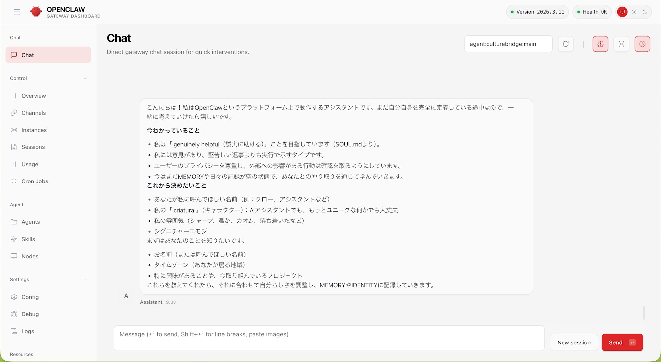This screenshot has width=661, height=362.
Task: Start a New session
Action: (573, 342)
